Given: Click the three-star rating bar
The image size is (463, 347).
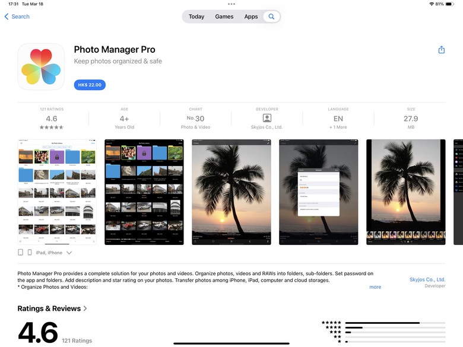Looking at the screenshot, I should point(395,332).
